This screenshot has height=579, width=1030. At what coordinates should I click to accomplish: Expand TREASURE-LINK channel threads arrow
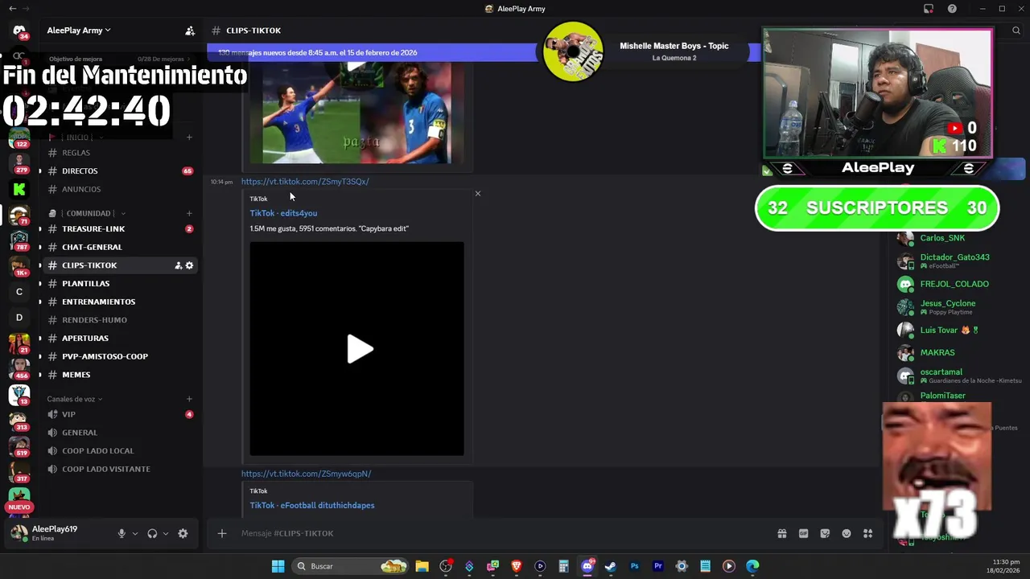tap(40, 229)
